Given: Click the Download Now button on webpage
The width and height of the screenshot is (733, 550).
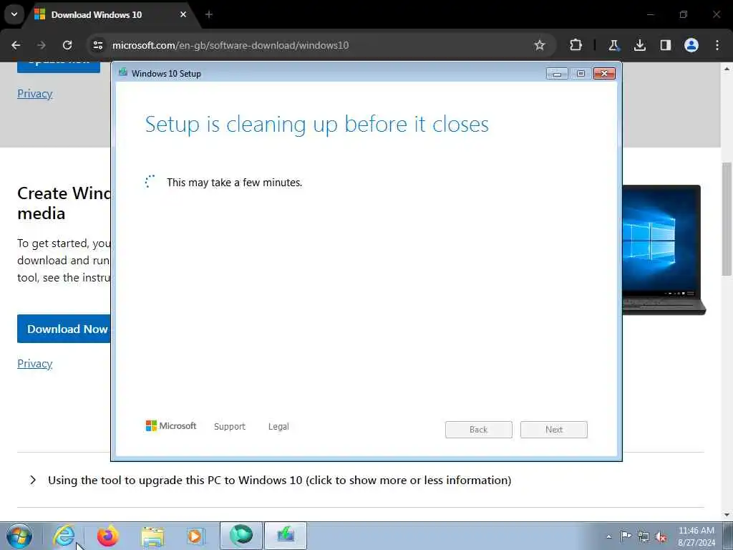Looking at the screenshot, I should (x=64, y=329).
